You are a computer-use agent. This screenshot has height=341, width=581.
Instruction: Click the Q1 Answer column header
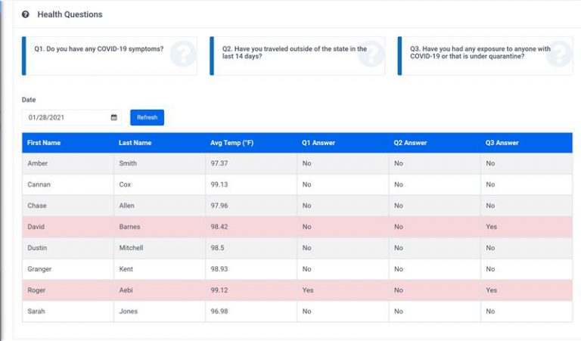pyautogui.click(x=318, y=143)
